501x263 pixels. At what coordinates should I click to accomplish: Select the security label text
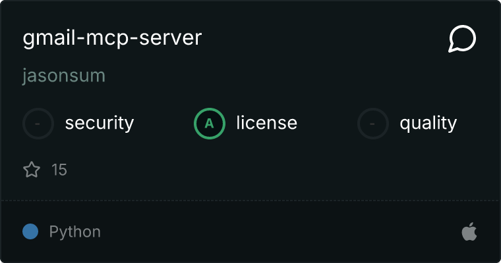click(x=99, y=123)
